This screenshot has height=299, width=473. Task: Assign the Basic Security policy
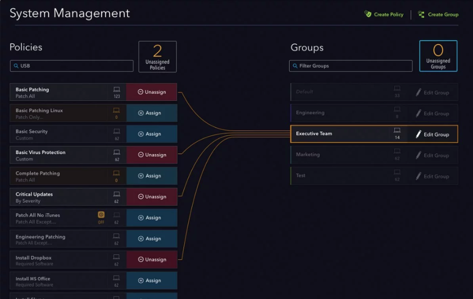click(x=152, y=134)
